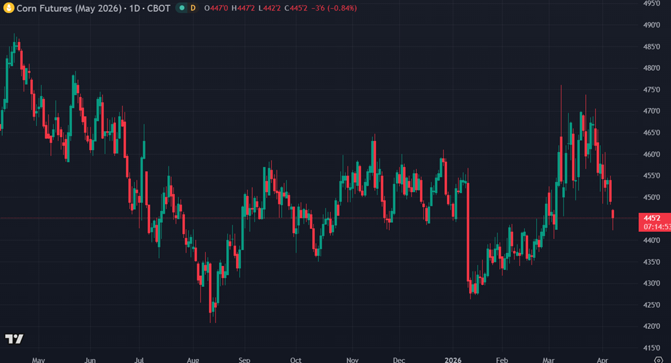Click the opening price value O447'0
671x363 pixels.
coord(217,7)
